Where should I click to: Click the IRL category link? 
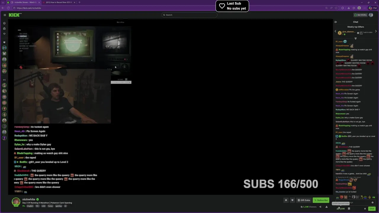point(24,206)
